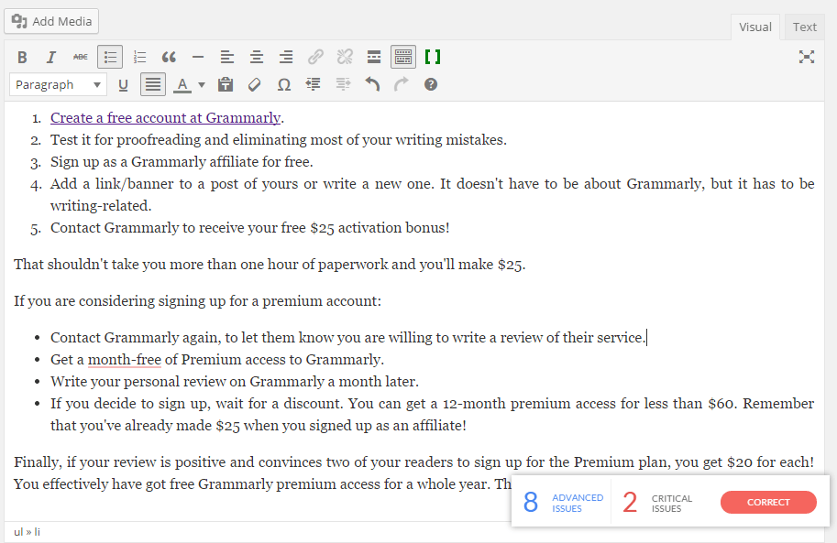Open the Create a free account at Grammarly link

165,117
